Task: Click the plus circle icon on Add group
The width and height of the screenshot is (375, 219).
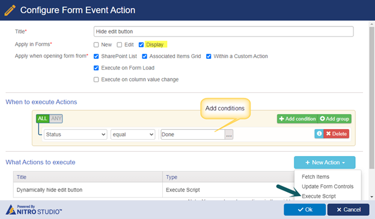Action: 322,119
